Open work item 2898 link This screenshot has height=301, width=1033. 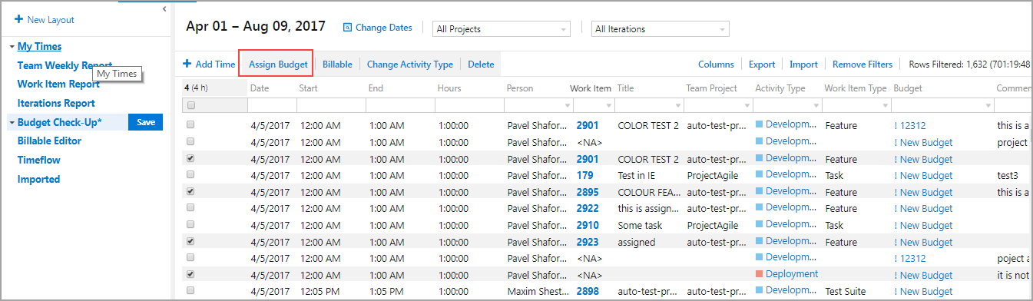tap(588, 291)
